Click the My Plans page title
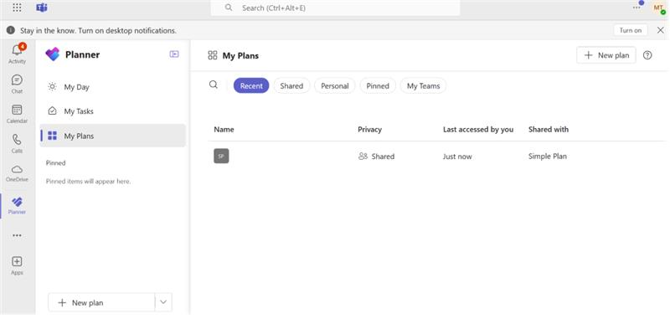The width and height of the screenshot is (670, 334). pyautogui.click(x=240, y=55)
